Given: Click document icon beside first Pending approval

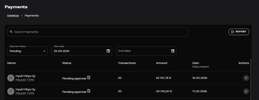Looking at the screenshot, I should pos(89,77).
